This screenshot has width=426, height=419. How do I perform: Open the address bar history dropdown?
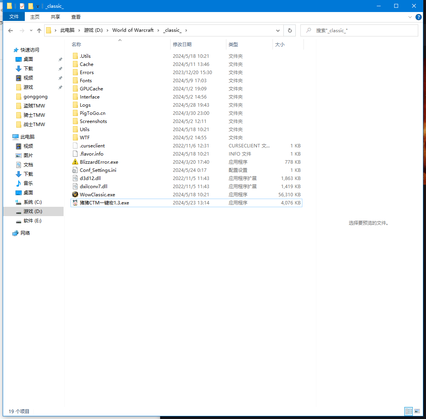278,30
